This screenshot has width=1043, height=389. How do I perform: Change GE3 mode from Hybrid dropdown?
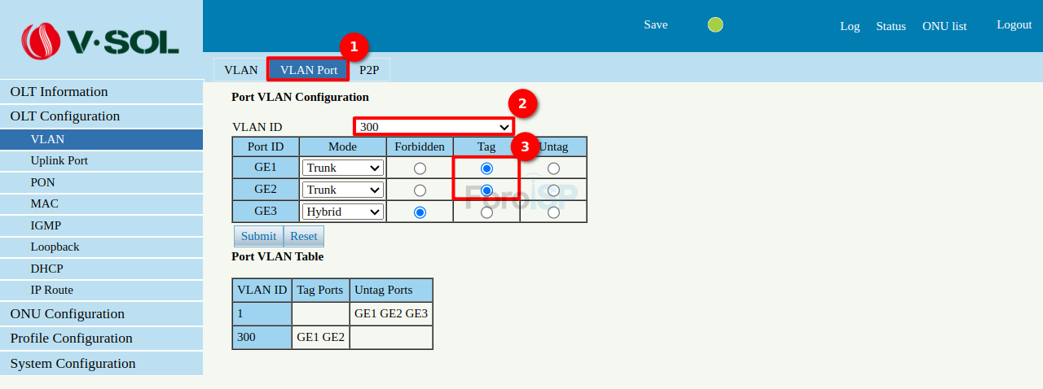click(342, 212)
